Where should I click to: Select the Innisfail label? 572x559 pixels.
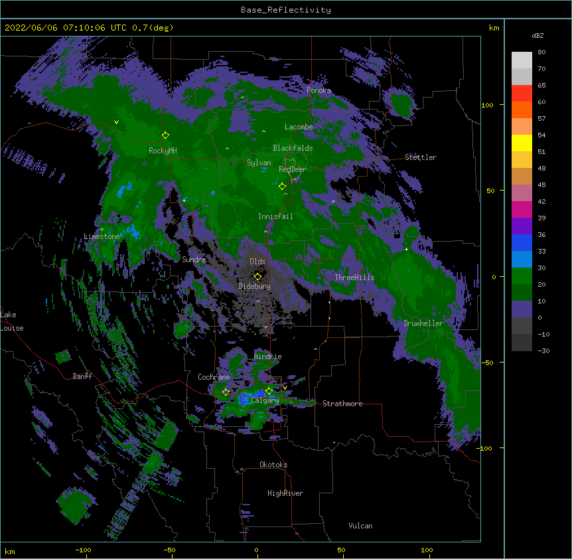[x=275, y=216]
